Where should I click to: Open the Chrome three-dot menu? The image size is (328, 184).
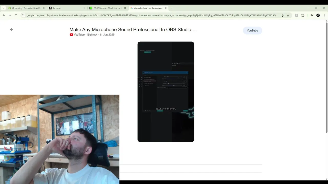324,15
